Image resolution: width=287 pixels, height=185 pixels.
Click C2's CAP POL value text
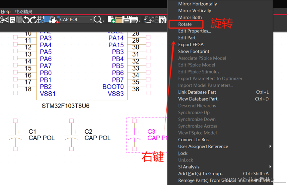pos(98,138)
